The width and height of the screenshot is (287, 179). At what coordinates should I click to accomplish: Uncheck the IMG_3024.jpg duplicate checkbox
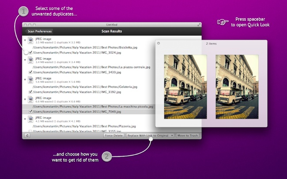pyautogui.click(x=31, y=52)
